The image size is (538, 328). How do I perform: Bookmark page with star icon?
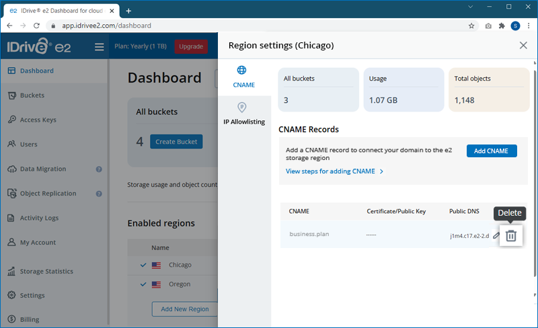click(471, 26)
